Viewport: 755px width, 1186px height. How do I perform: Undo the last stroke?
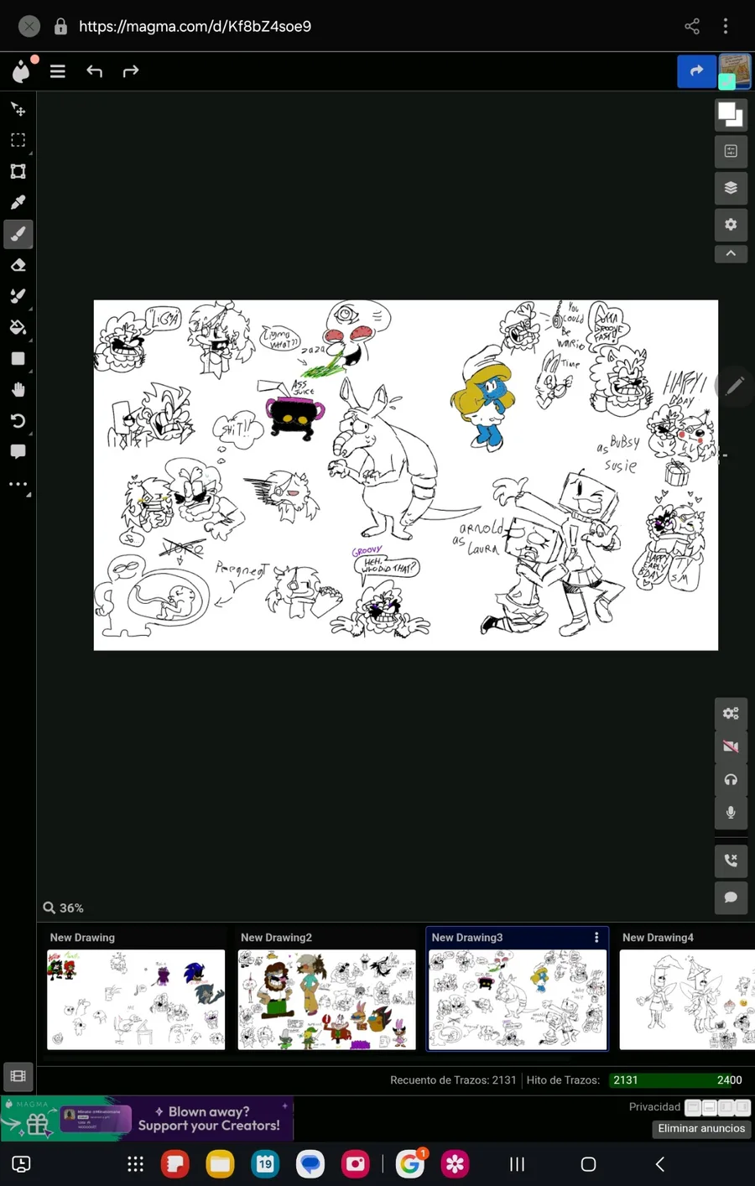coord(94,71)
